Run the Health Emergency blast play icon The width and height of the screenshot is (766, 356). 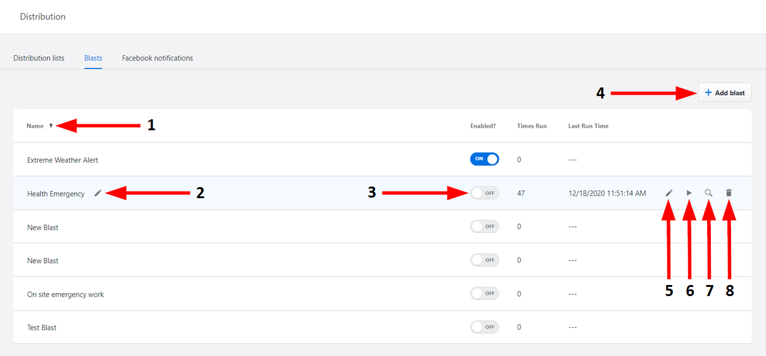point(689,193)
